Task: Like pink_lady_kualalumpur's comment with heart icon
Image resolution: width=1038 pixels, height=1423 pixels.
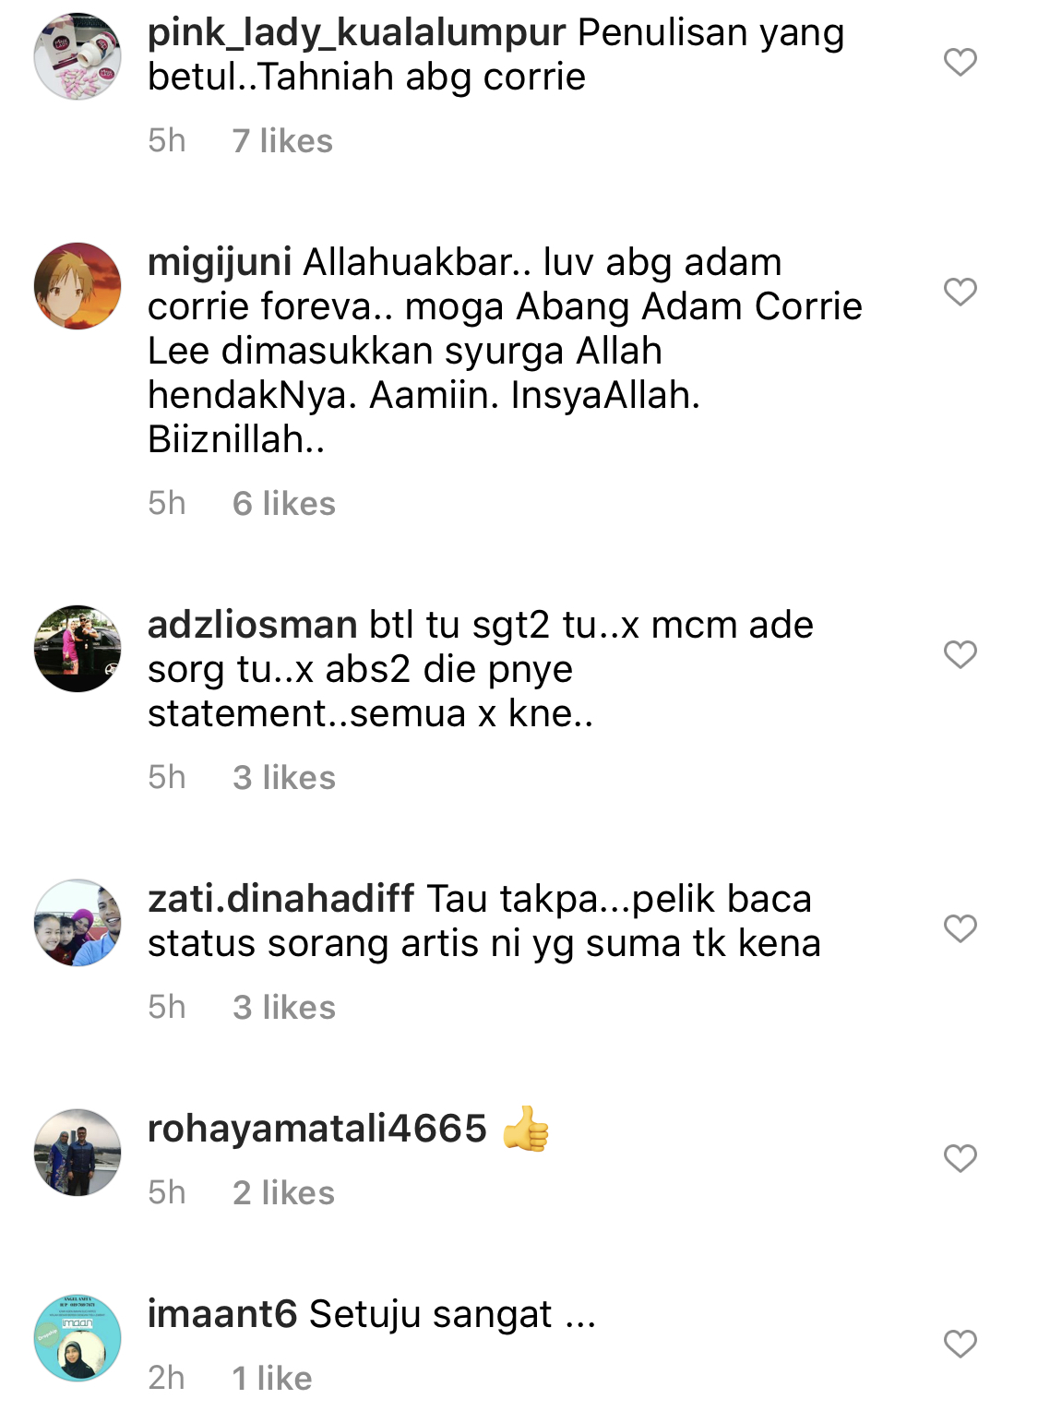Action: (960, 62)
